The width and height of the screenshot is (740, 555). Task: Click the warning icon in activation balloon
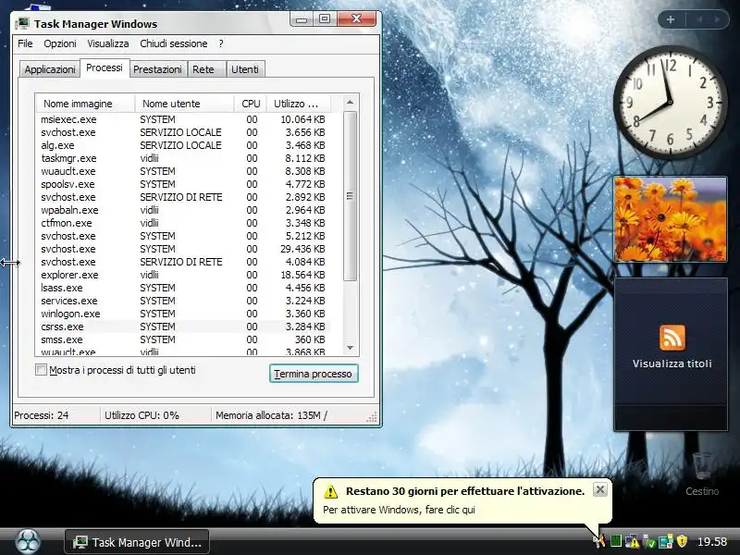(331, 492)
